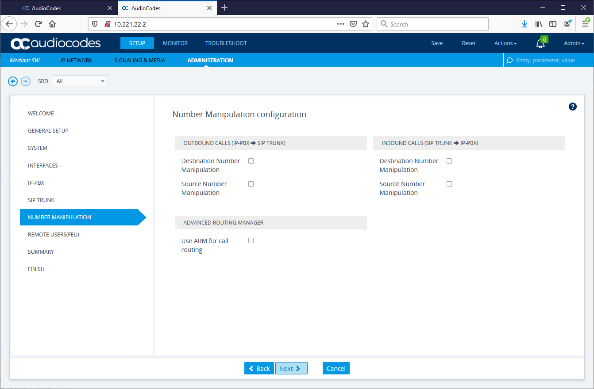Click the AudioCodes logo
594x389 pixels.
(56, 43)
